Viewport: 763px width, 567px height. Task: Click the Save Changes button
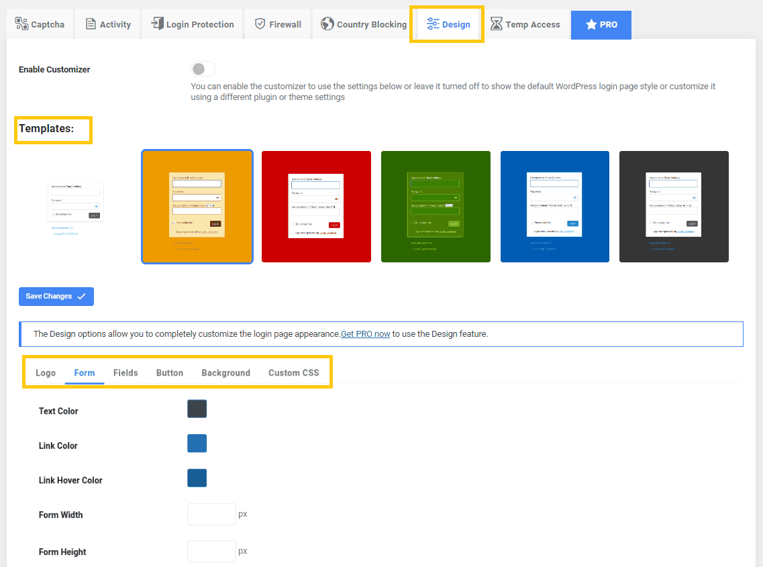pyautogui.click(x=56, y=297)
